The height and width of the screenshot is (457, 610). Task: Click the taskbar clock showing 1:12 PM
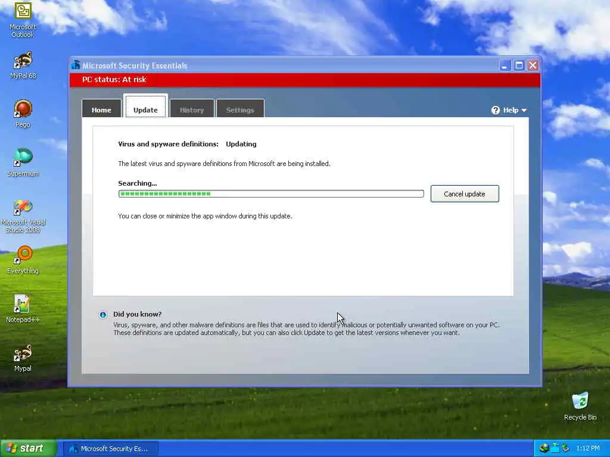tap(587, 449)
